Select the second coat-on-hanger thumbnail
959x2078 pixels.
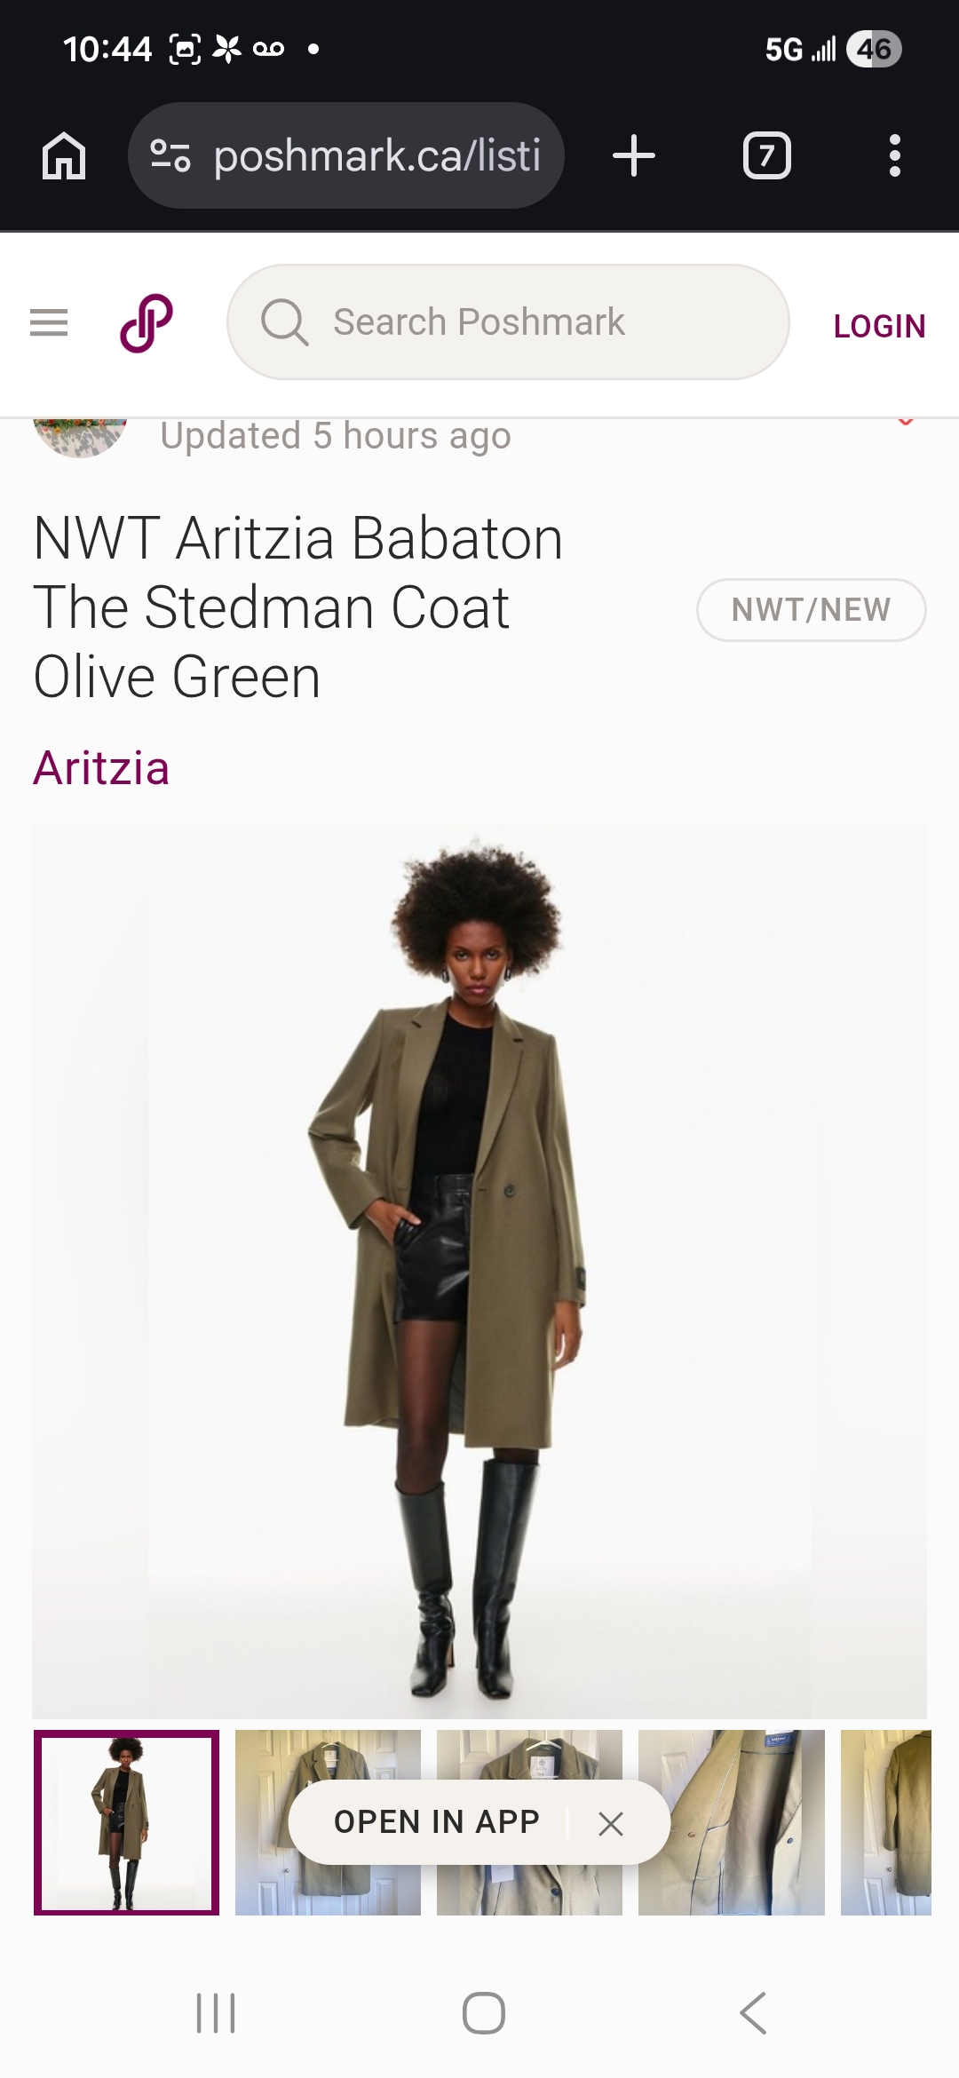click(328, 1822)
